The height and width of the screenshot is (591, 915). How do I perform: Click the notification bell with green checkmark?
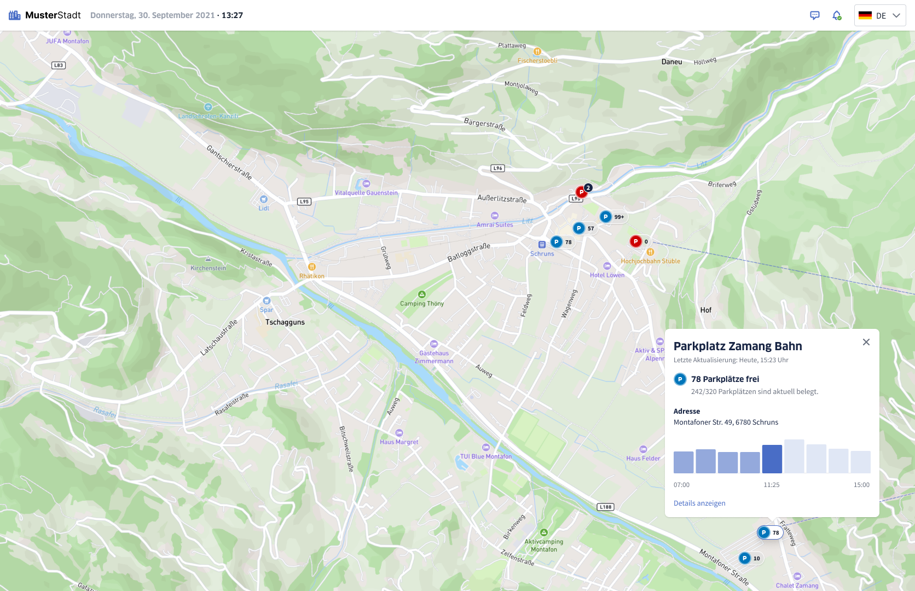(x=837, y=15)
